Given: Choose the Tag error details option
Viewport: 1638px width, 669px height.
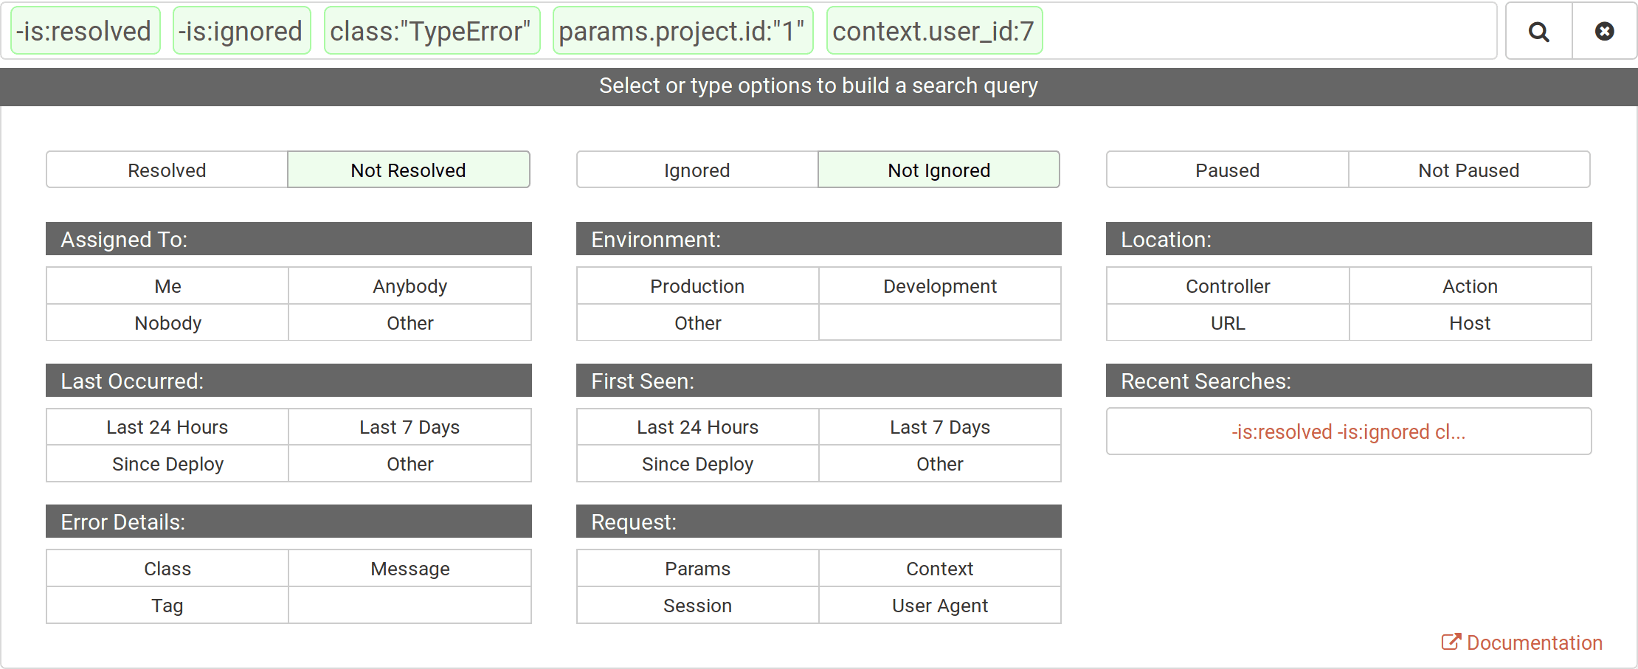Looking at the screenshot, I should click(x=167, y=606).
